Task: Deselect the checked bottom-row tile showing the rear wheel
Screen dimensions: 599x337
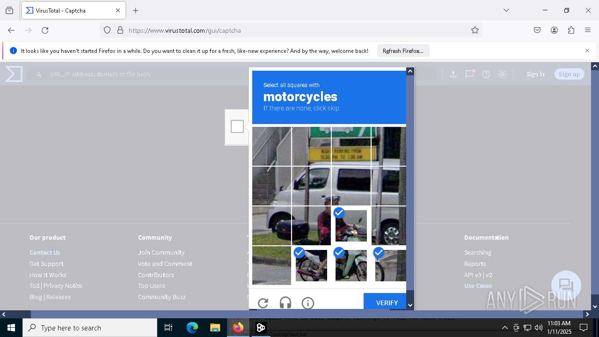Action: click(311, 265)
